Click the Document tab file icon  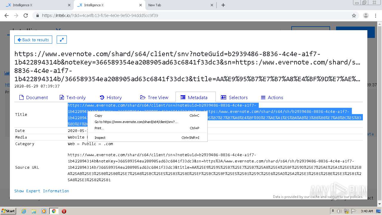click(21, 97)
